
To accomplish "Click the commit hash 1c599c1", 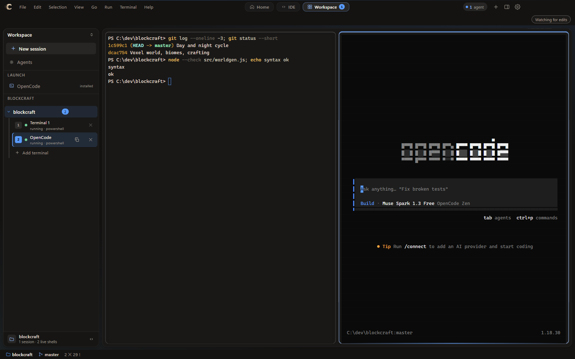I will (118, 46).
